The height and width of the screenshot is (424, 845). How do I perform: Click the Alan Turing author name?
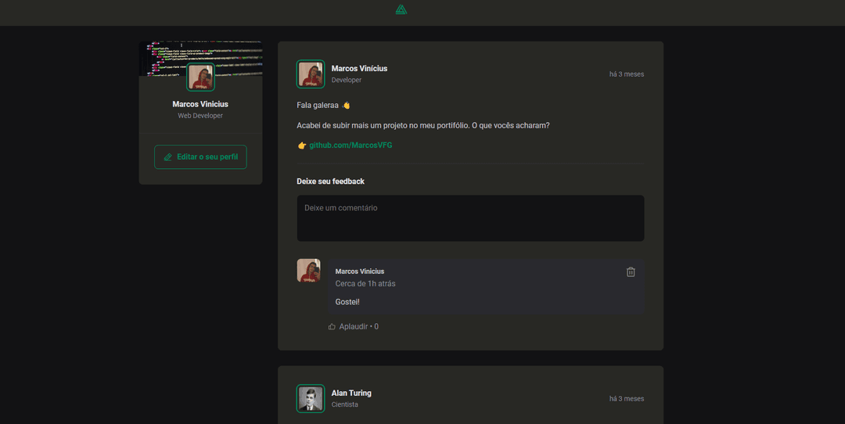click(x=351, y=393)
